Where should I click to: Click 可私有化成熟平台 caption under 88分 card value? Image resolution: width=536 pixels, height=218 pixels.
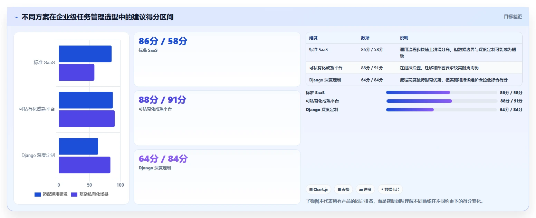coord(155,109)
